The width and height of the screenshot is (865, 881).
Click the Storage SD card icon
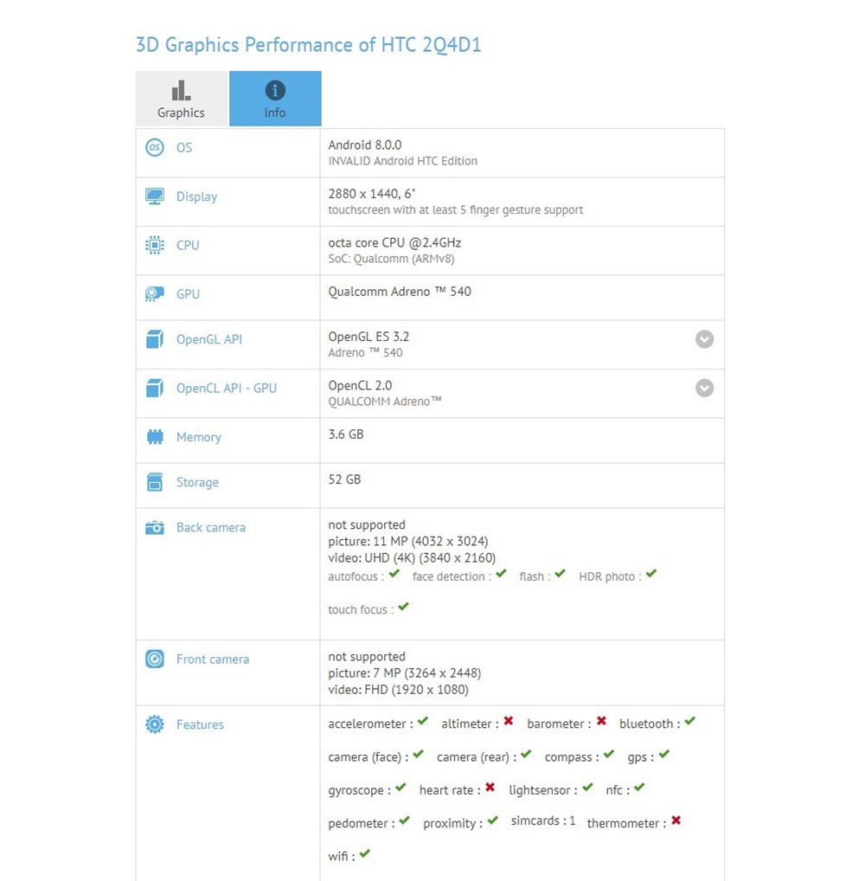coord(155,482)
